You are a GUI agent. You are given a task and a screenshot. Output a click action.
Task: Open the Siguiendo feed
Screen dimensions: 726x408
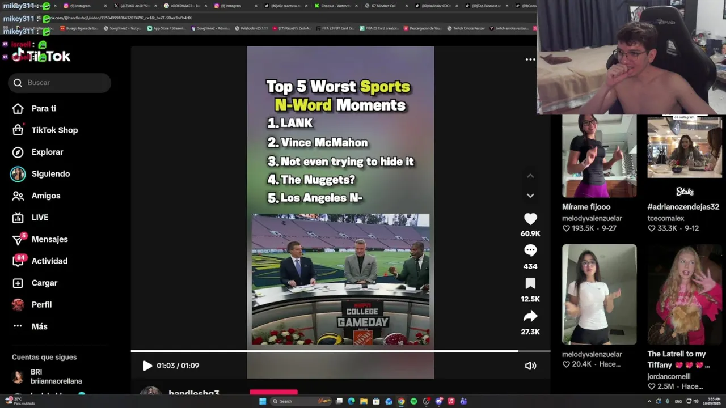50,173
